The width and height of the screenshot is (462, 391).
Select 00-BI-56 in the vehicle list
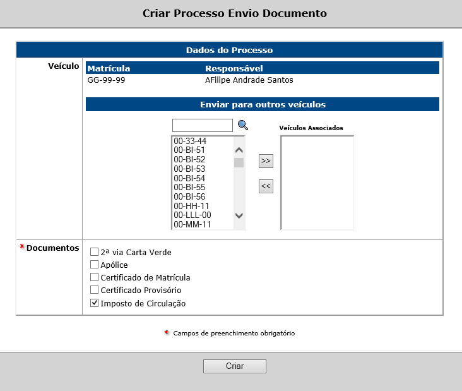[189, 196]
